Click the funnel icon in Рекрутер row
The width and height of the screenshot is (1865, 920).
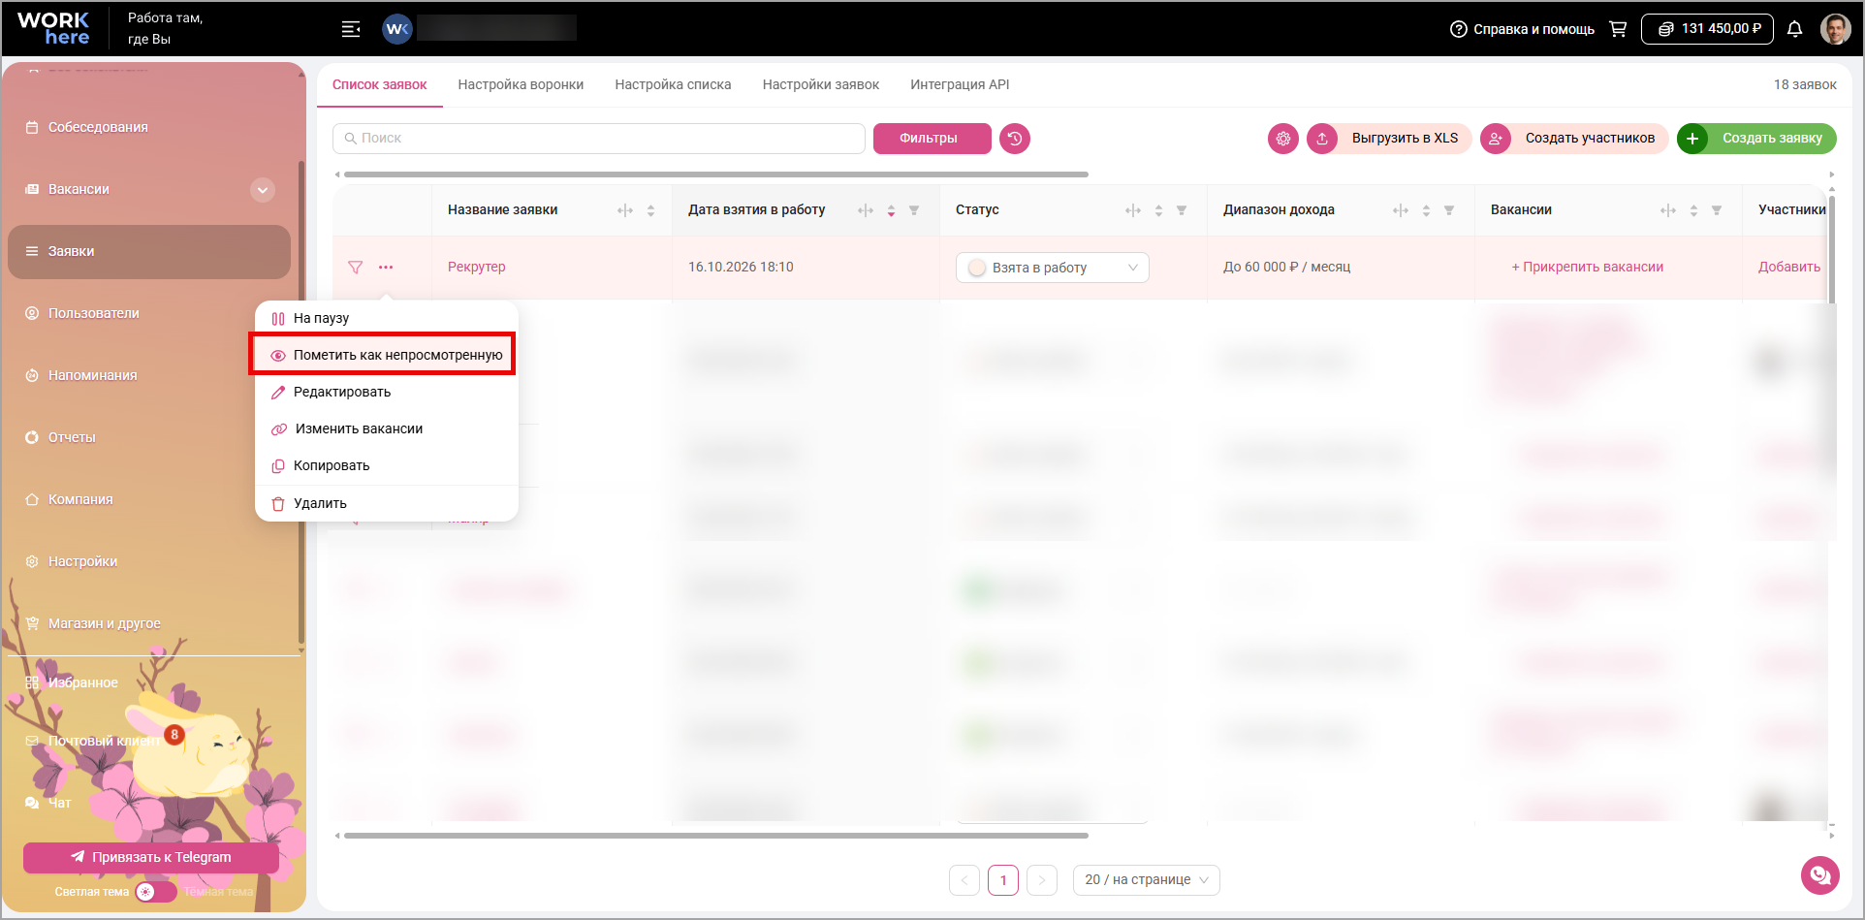pos(356,267)
